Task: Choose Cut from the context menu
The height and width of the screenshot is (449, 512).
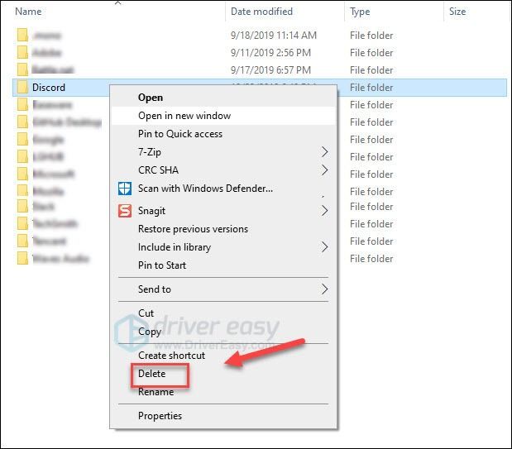Action: pos(146,313)
